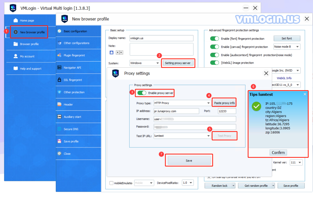Click the Setting proxy server button
The height and width of the screenshot is (198, 313).
tap(178, 63)
